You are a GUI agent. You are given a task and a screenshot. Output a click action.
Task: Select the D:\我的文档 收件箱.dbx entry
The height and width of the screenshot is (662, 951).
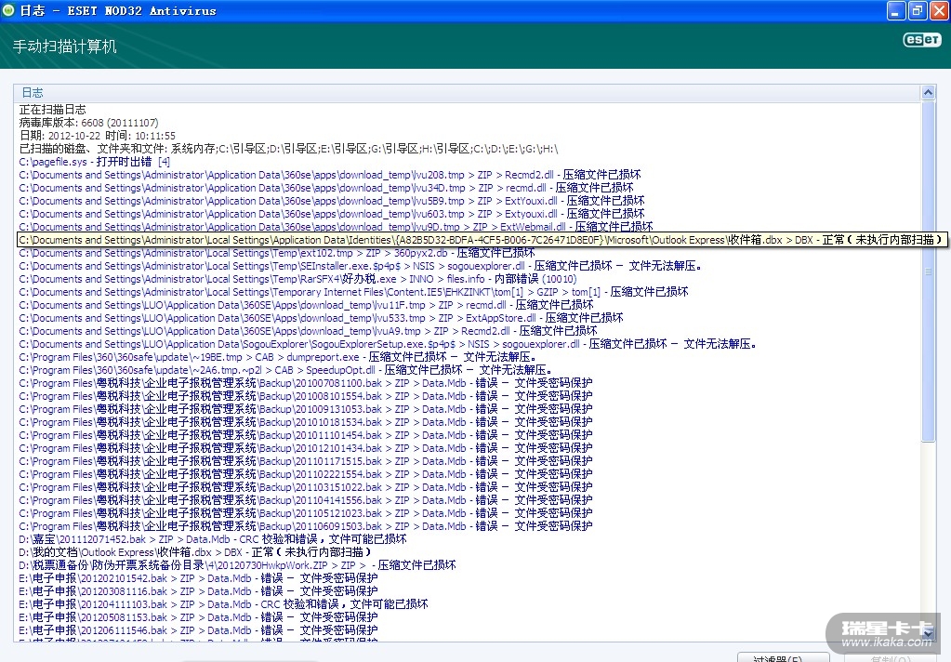click(x=194, y=553)
